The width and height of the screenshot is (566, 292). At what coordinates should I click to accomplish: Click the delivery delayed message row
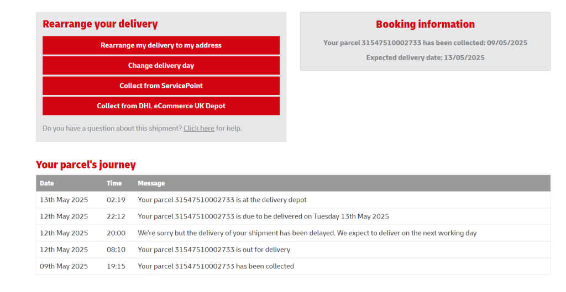pyautogui.click(x=293, y=233)
